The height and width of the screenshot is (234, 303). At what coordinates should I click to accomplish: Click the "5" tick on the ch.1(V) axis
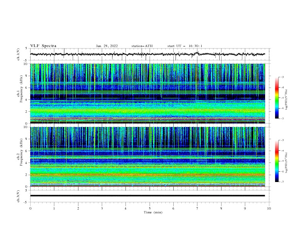(x=26, y=48)
